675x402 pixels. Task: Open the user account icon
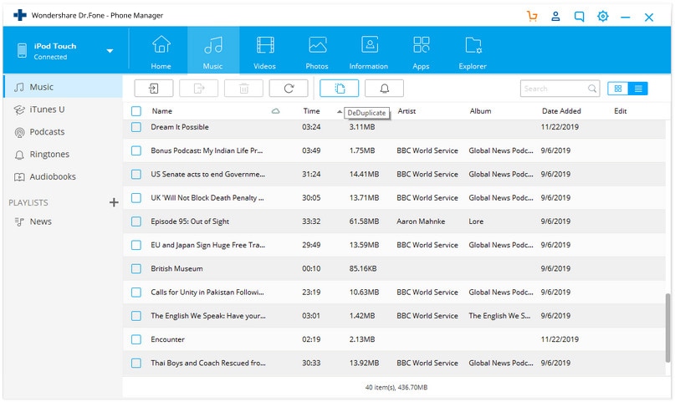555,17
